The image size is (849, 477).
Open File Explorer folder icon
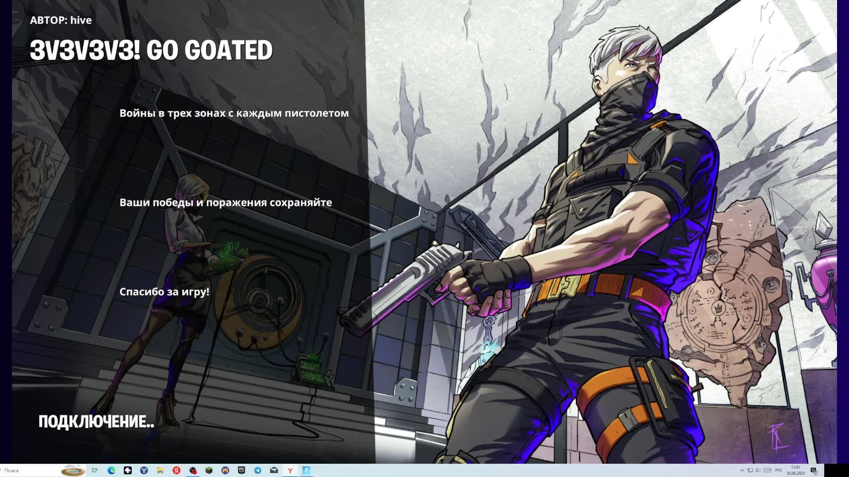click(x=160, y=470)
